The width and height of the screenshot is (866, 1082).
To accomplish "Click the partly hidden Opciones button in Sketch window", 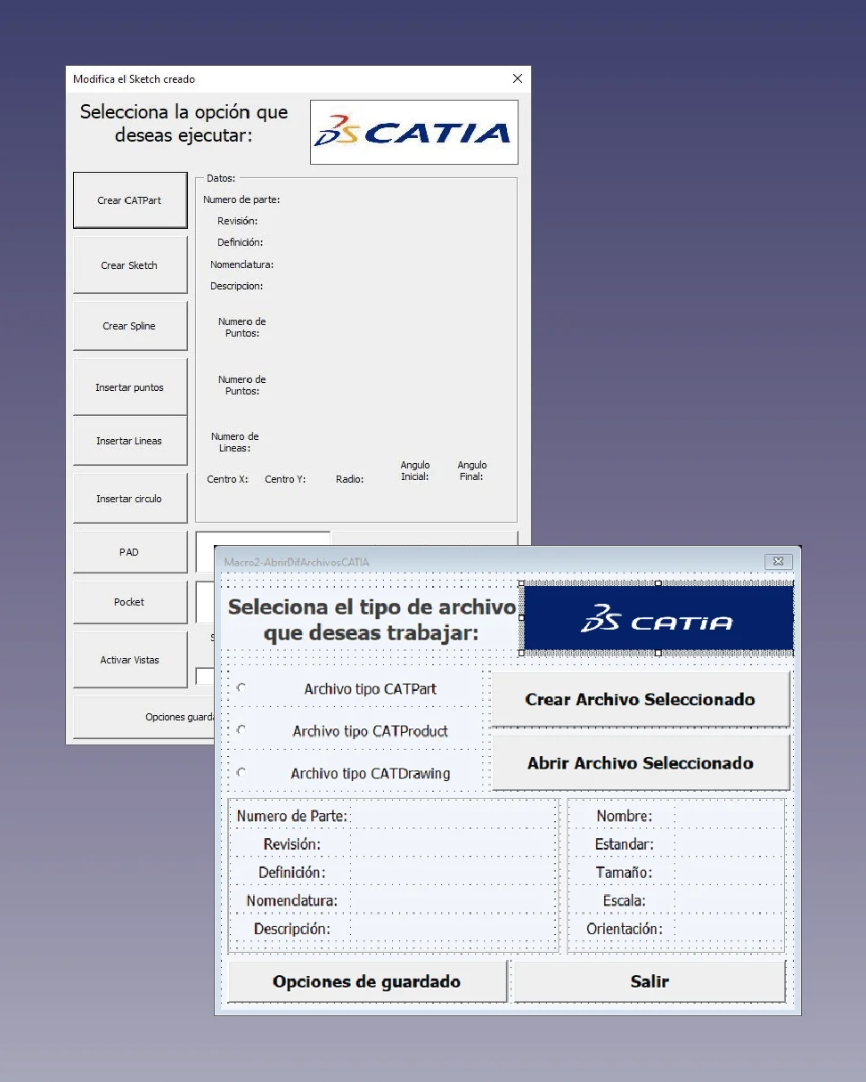I will 143,717.
